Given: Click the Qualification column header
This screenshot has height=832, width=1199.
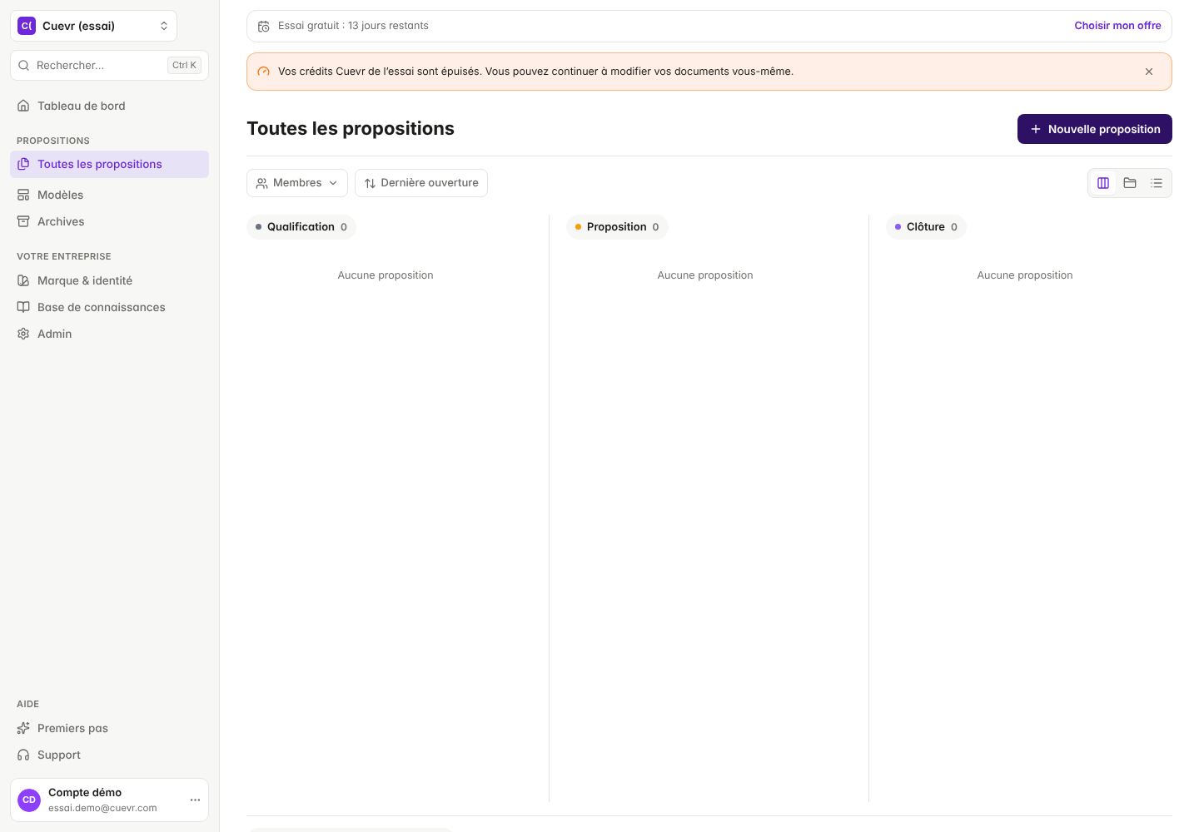Looking at the screenshot, I should pos(301,227).
